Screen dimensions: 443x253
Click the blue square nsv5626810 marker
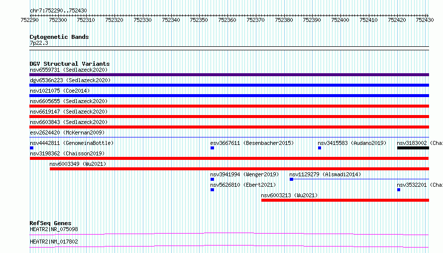click(212, 190)
